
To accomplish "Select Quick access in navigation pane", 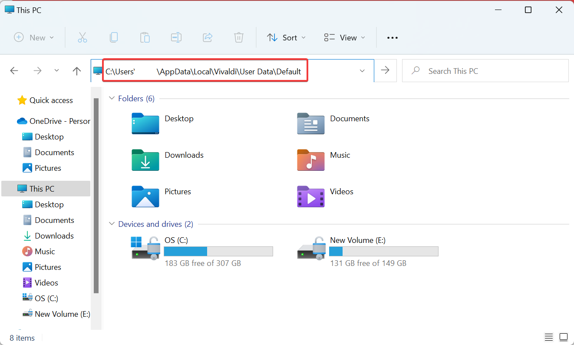I will tap(51, 100).
